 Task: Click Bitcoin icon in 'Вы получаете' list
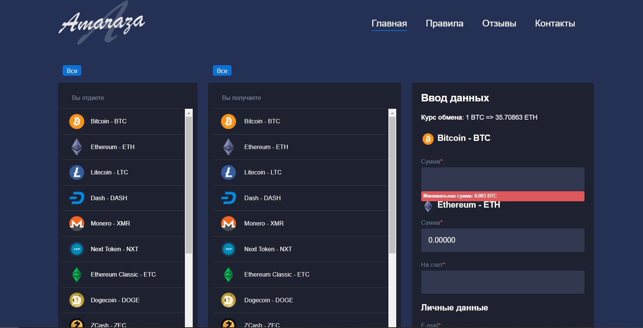228,122
